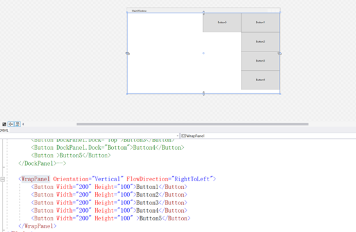Click the Button2 text in XAML
356x232 pixels.
pyautogui.click(x=147, y=195)
